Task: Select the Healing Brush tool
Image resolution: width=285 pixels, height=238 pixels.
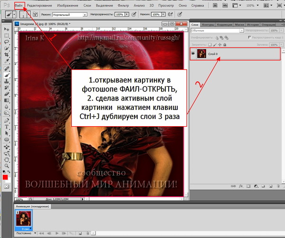Action: 7,69
